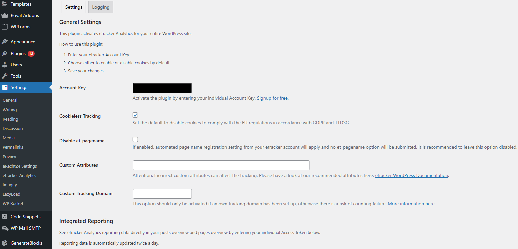This screenshot has width=518, height=249.
Task: Open etracker WordPress Documentation link
Action: pyautogui.click(x=411, y=175)
